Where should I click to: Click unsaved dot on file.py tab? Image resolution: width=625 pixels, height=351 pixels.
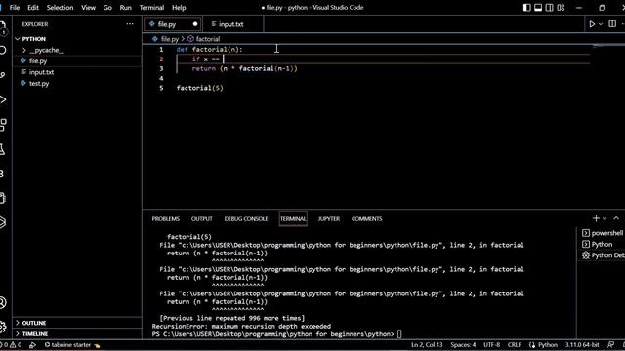pyautogui.click(x=195, y=24)
